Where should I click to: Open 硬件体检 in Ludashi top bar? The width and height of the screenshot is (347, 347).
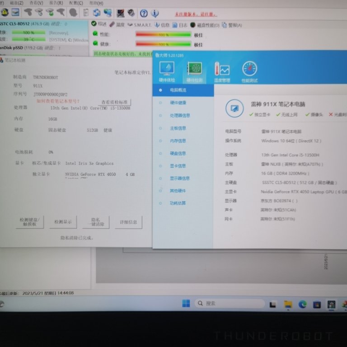(167, 72)
